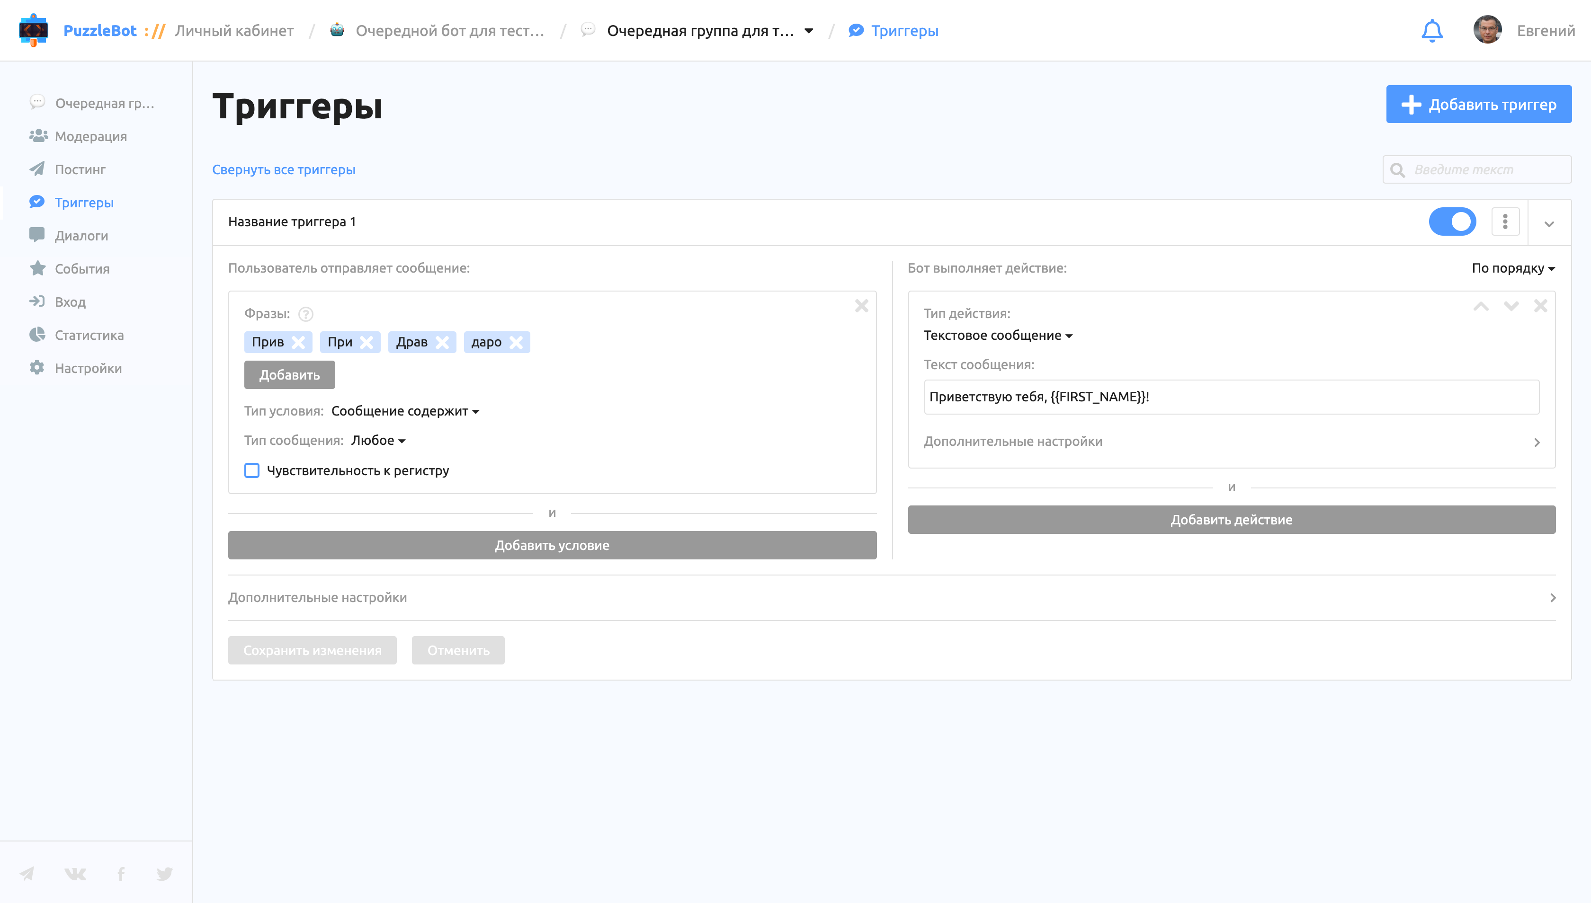Image resolution: width=1591 pixels, height=903 pixels.
Task: Open phrases help question mark icon
Action: tap(305, 314)
